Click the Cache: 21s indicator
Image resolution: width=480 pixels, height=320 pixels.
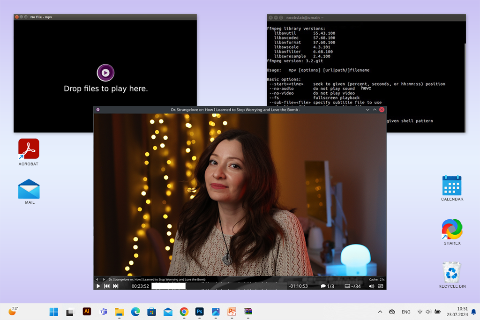pos(377,279)
